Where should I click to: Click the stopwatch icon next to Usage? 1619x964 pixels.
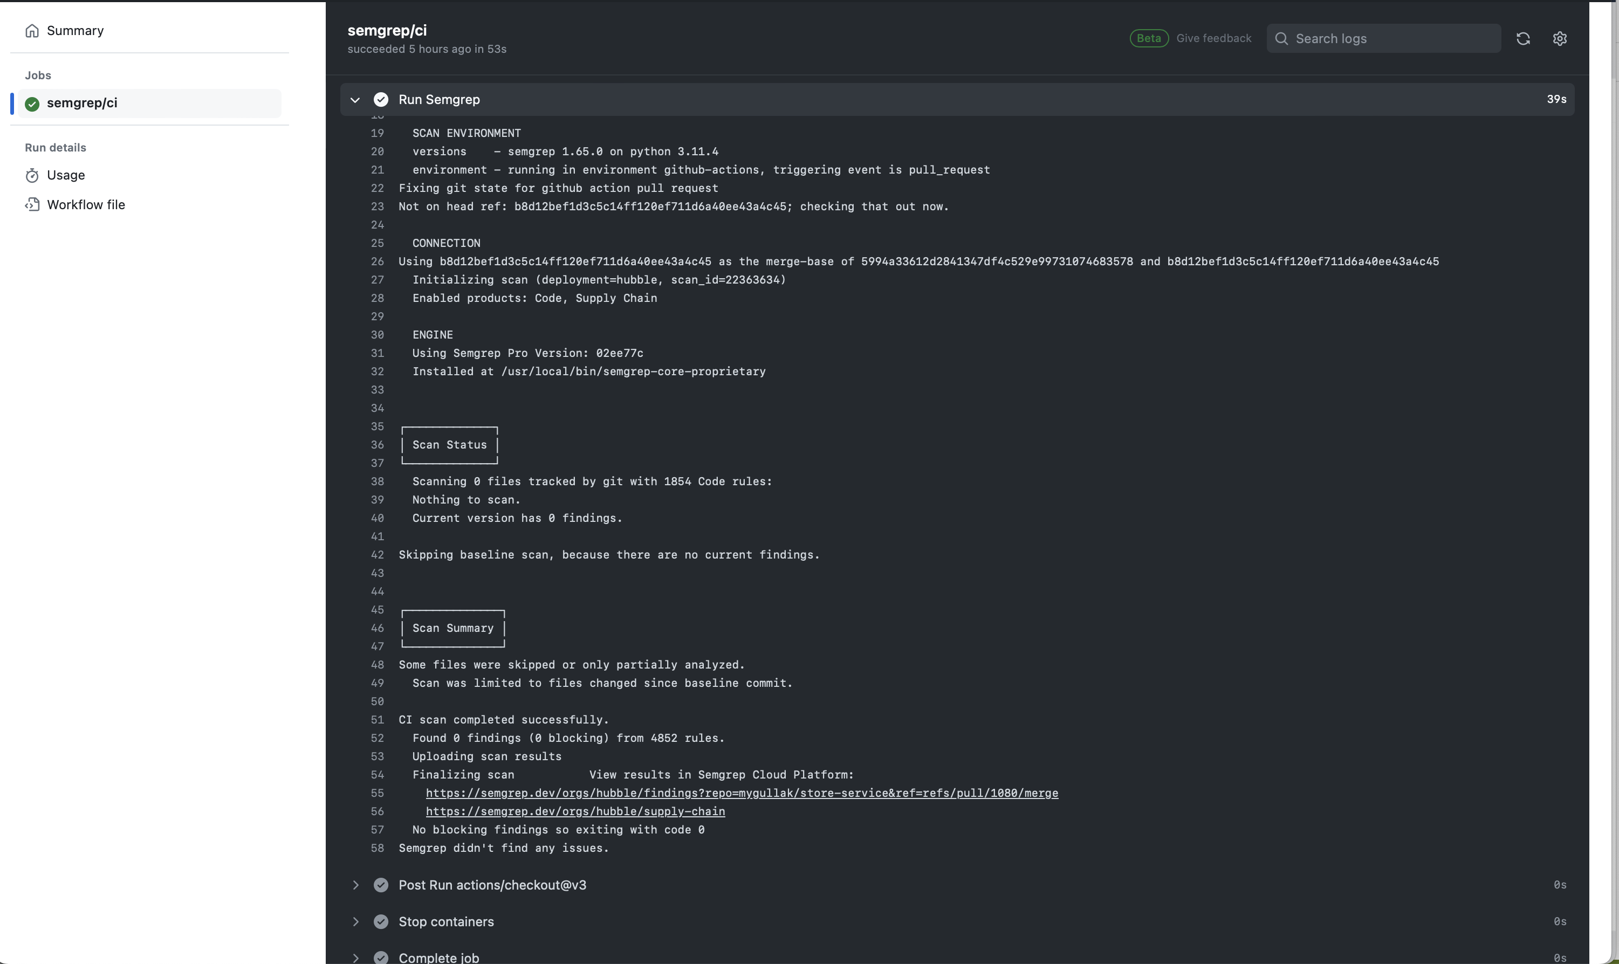32,175
